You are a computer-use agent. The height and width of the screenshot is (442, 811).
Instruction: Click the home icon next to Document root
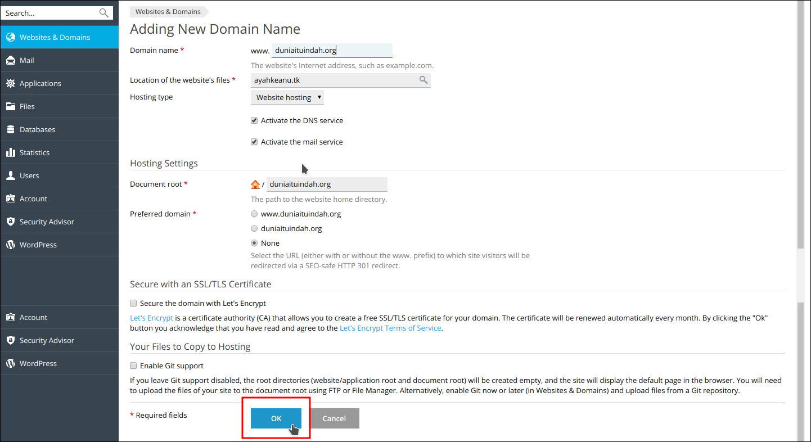click(x=255, y=184)
